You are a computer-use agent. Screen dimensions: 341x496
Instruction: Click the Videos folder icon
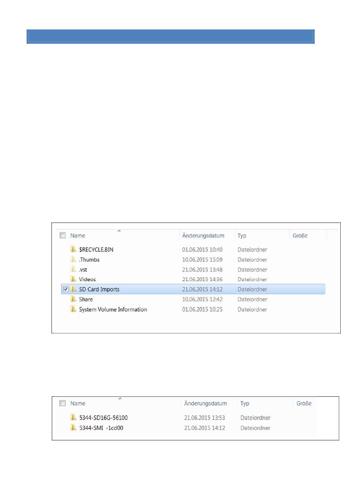coord(73,279)
